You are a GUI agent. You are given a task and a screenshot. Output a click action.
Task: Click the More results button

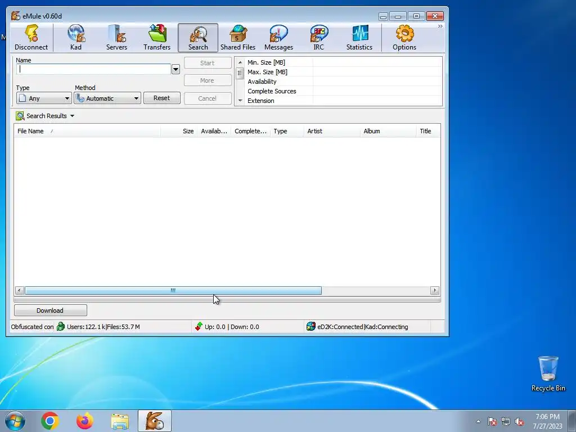[x=208, y=80]
